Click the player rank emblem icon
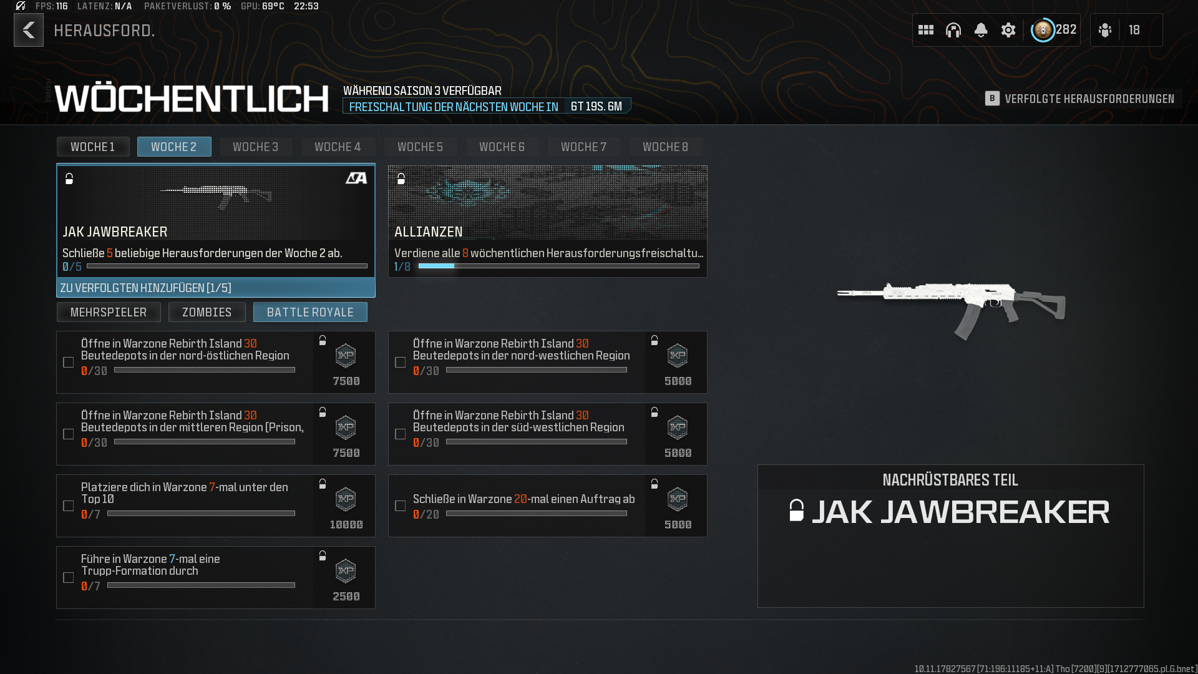The width and height of the screenshot is (1198, 674). click(x=1043, y=30)
